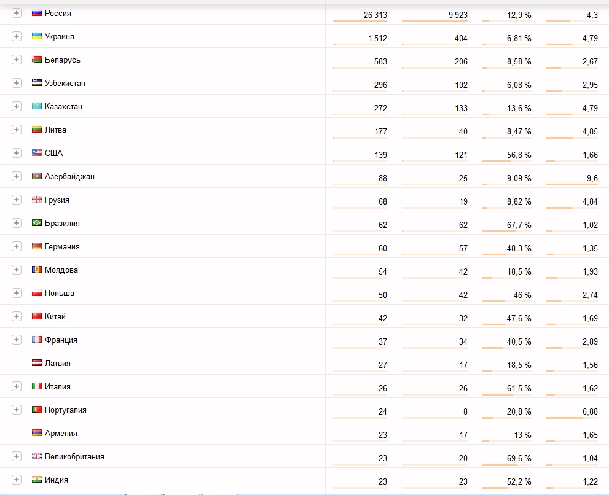Expand the Великобритания row
Image resolution: width=609 pixels, height=495 pixels.
(x=17, y=456)
